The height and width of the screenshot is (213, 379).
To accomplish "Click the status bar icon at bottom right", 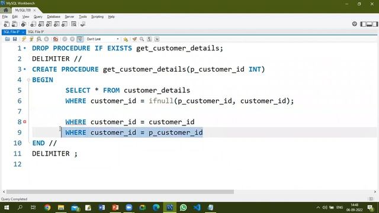I will (371, 199).
